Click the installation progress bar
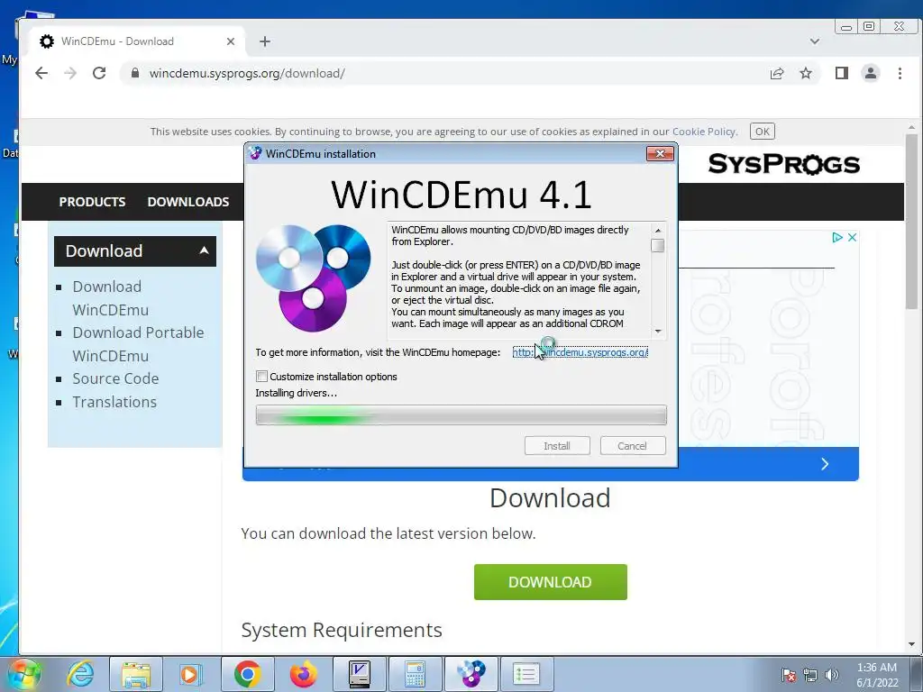923x692 pixels. point(461,414)
